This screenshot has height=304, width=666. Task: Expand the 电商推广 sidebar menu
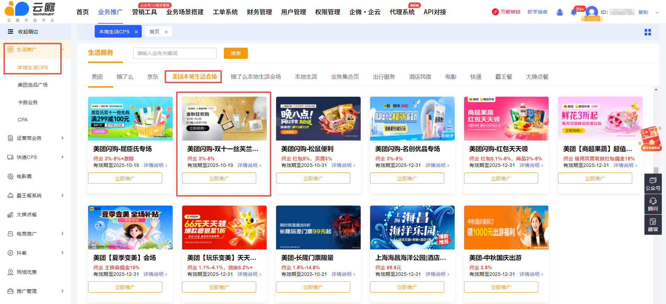[x=62, y=234]
